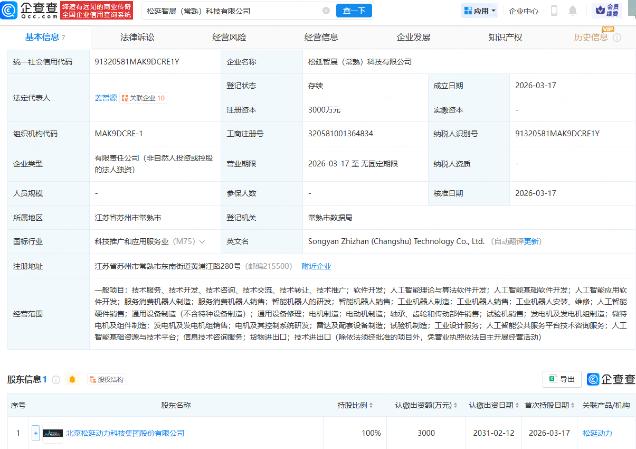
Task: Switch to the 法律诉讼 tab
Action: tap(137, 37)
